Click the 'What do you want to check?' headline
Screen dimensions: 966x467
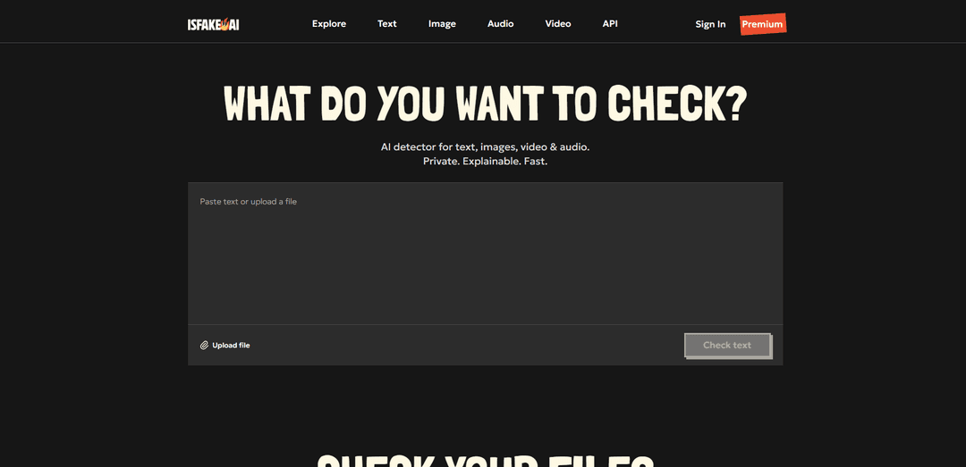coord(485,104)
